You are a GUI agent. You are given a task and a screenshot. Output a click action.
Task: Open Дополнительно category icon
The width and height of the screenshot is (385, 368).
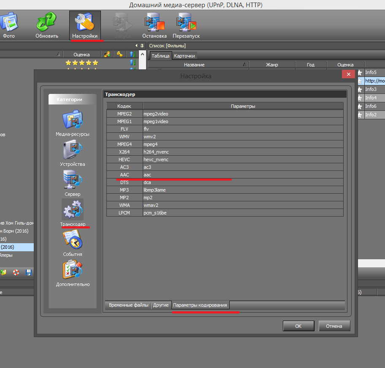pyautogui.click(x=73, y=270)
